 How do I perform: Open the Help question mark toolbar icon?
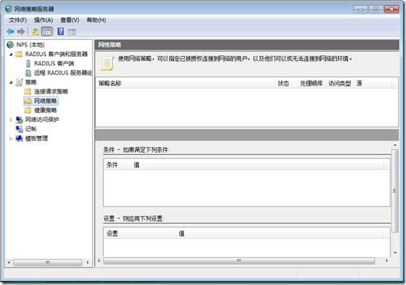tap(60, 31)
